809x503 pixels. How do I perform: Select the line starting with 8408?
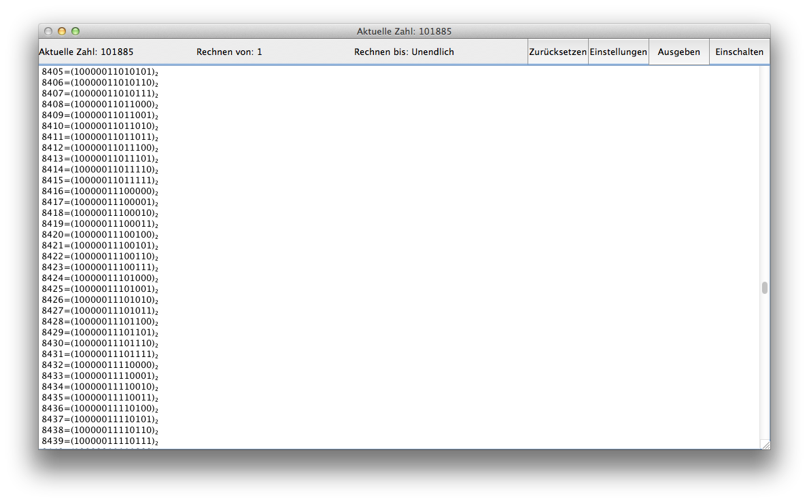pos(100,104)
